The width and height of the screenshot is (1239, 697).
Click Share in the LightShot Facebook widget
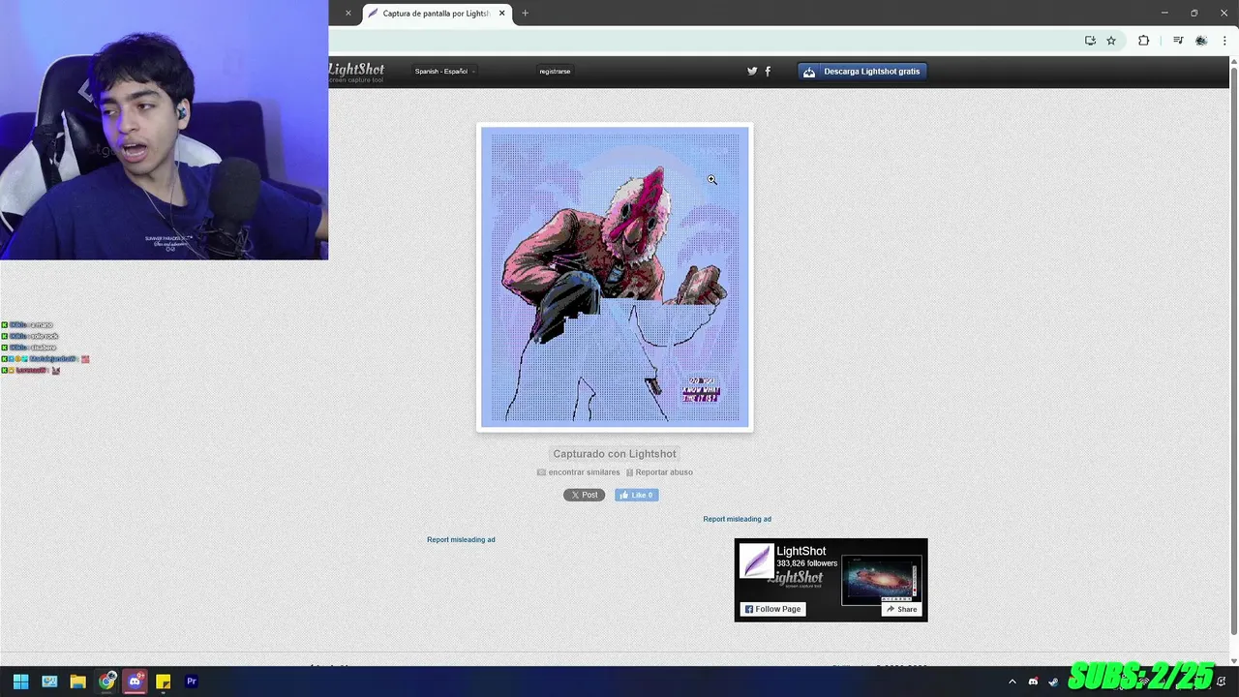[x=901, y=609]
